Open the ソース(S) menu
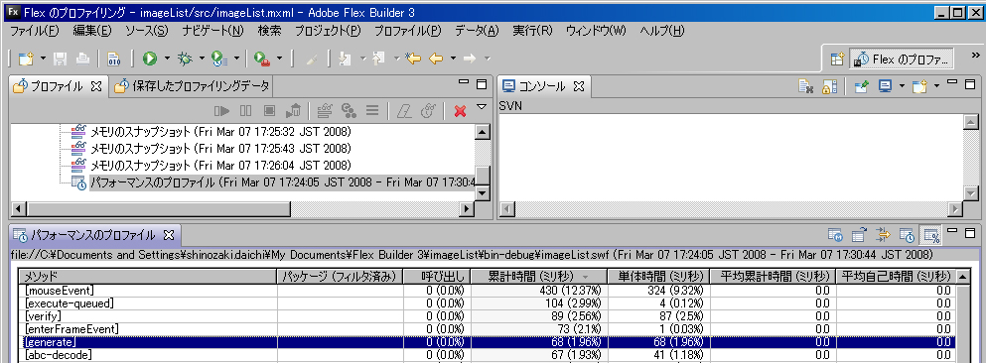Viewport: 986px width, 363px height. click(x=147, y=30)
